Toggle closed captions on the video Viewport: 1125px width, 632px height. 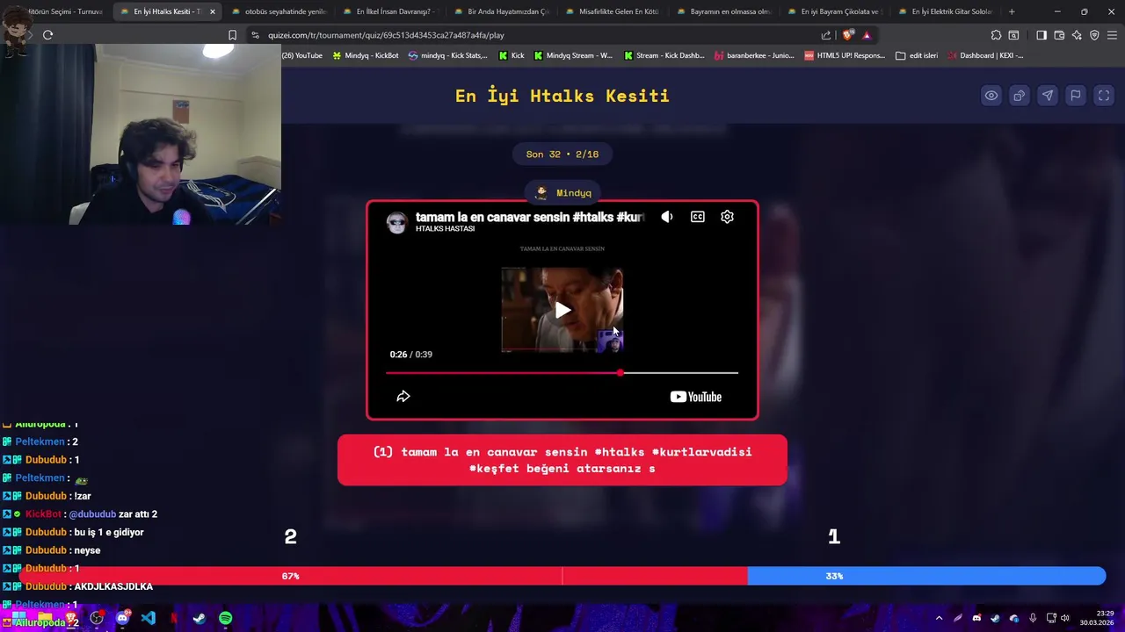[x=697, y=217]
